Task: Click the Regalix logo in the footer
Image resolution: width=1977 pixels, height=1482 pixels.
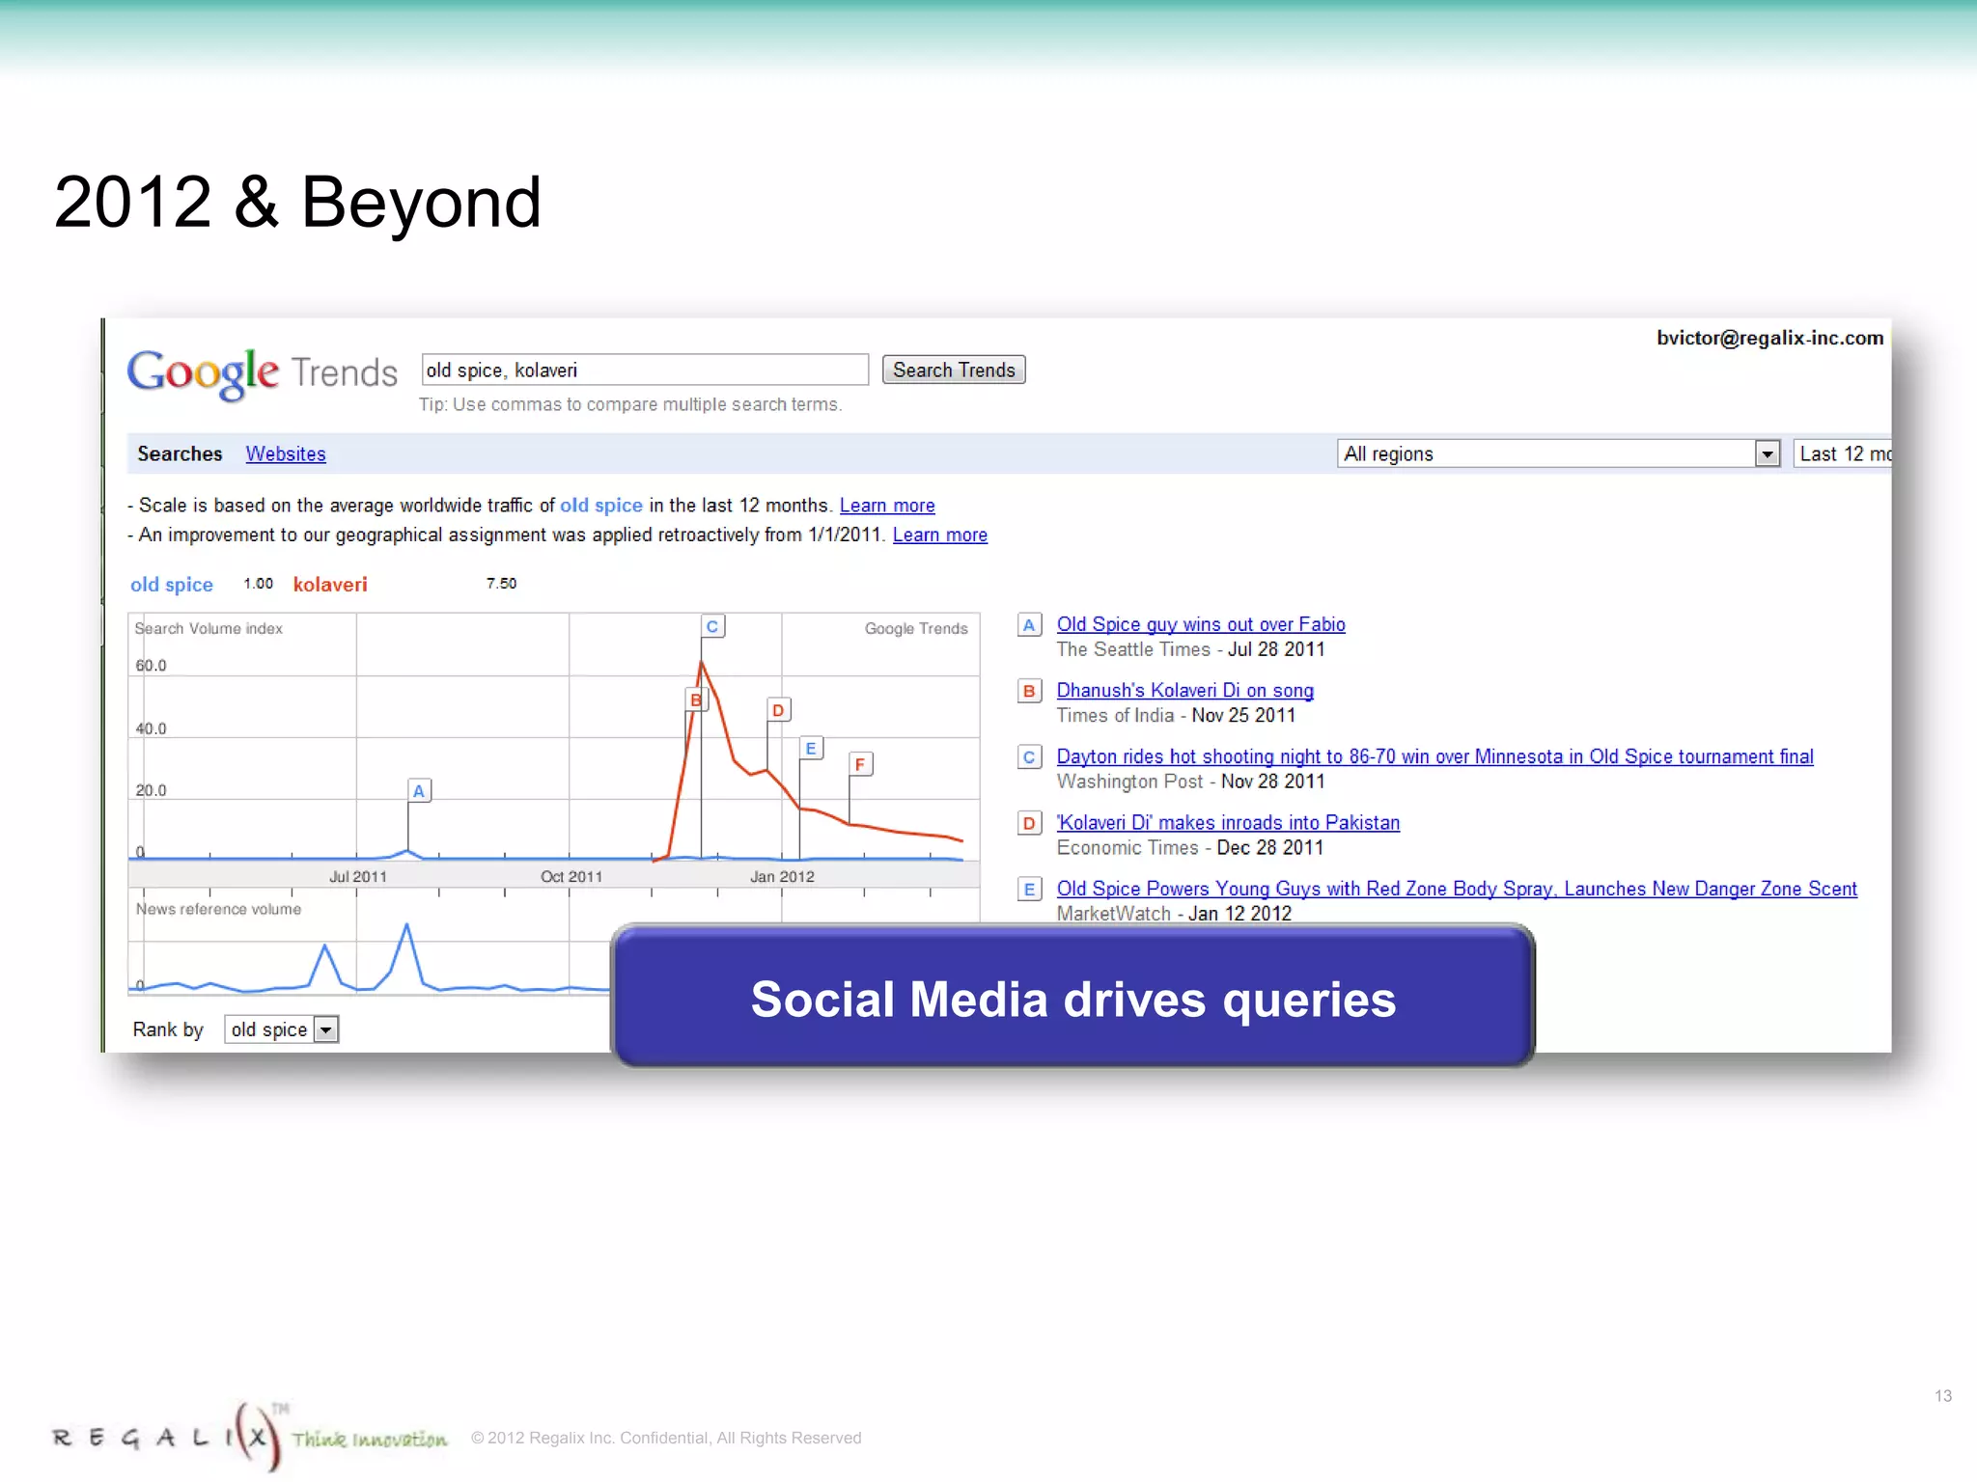Action: [x=251, y=1437]
